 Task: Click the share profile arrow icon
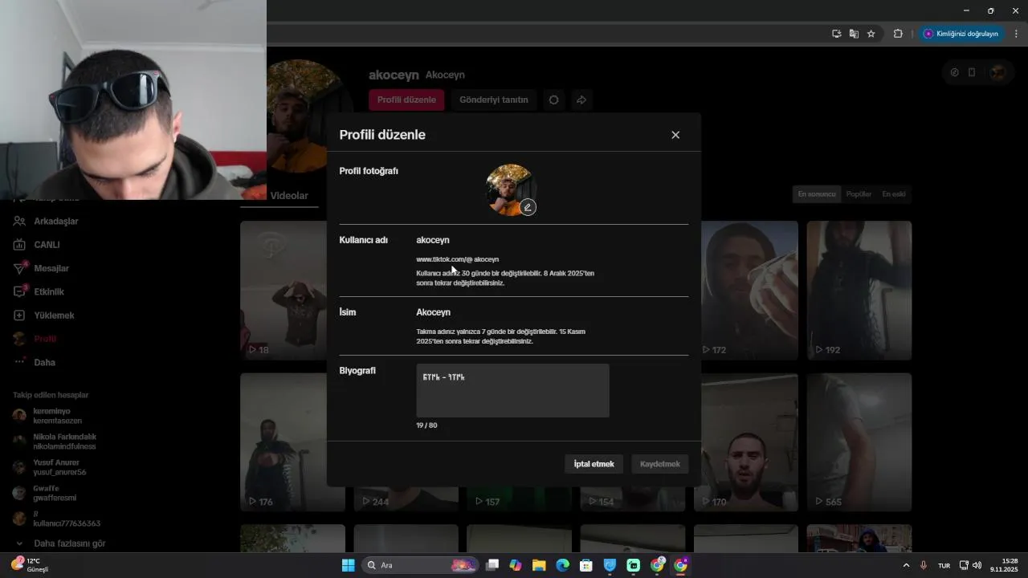point(581,100)
